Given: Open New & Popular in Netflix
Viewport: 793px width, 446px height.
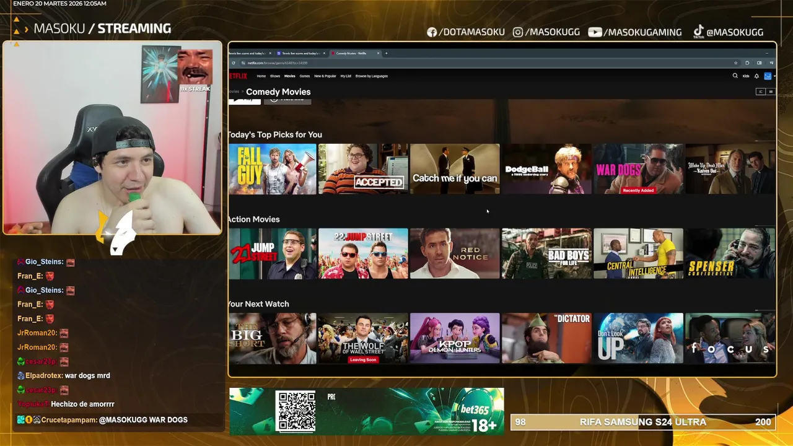Looking at the screenshot, I should pos(325,76).
